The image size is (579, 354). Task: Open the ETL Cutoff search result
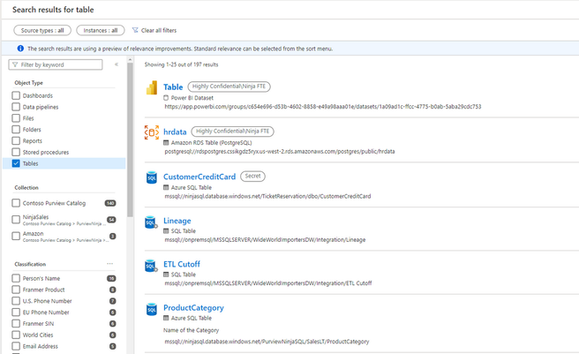pos(182,264)
